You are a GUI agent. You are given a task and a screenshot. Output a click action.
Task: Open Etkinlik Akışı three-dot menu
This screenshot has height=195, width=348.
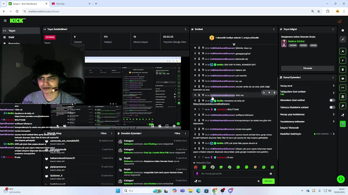[111, 133]
